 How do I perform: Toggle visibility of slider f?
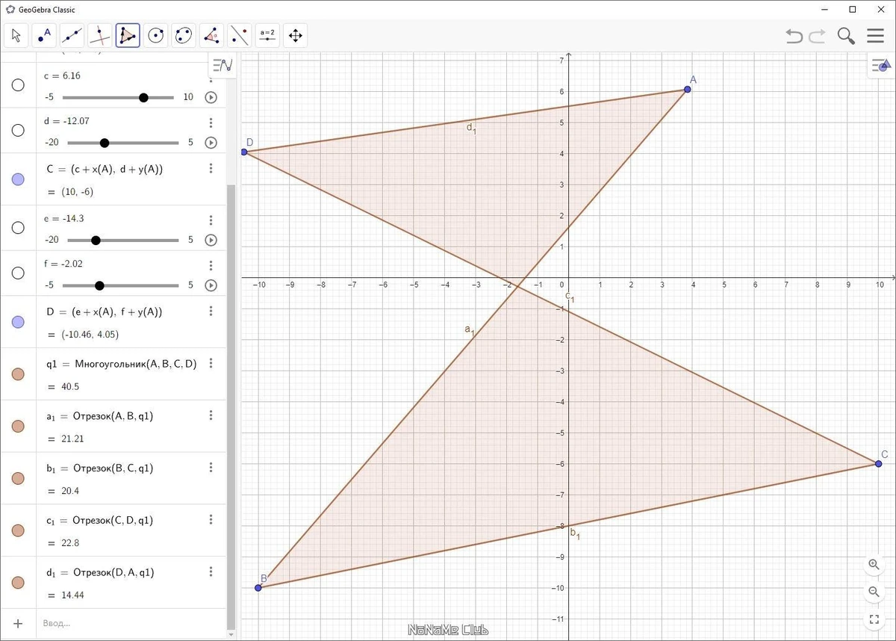pyautogui.click(x=18, y=273)
